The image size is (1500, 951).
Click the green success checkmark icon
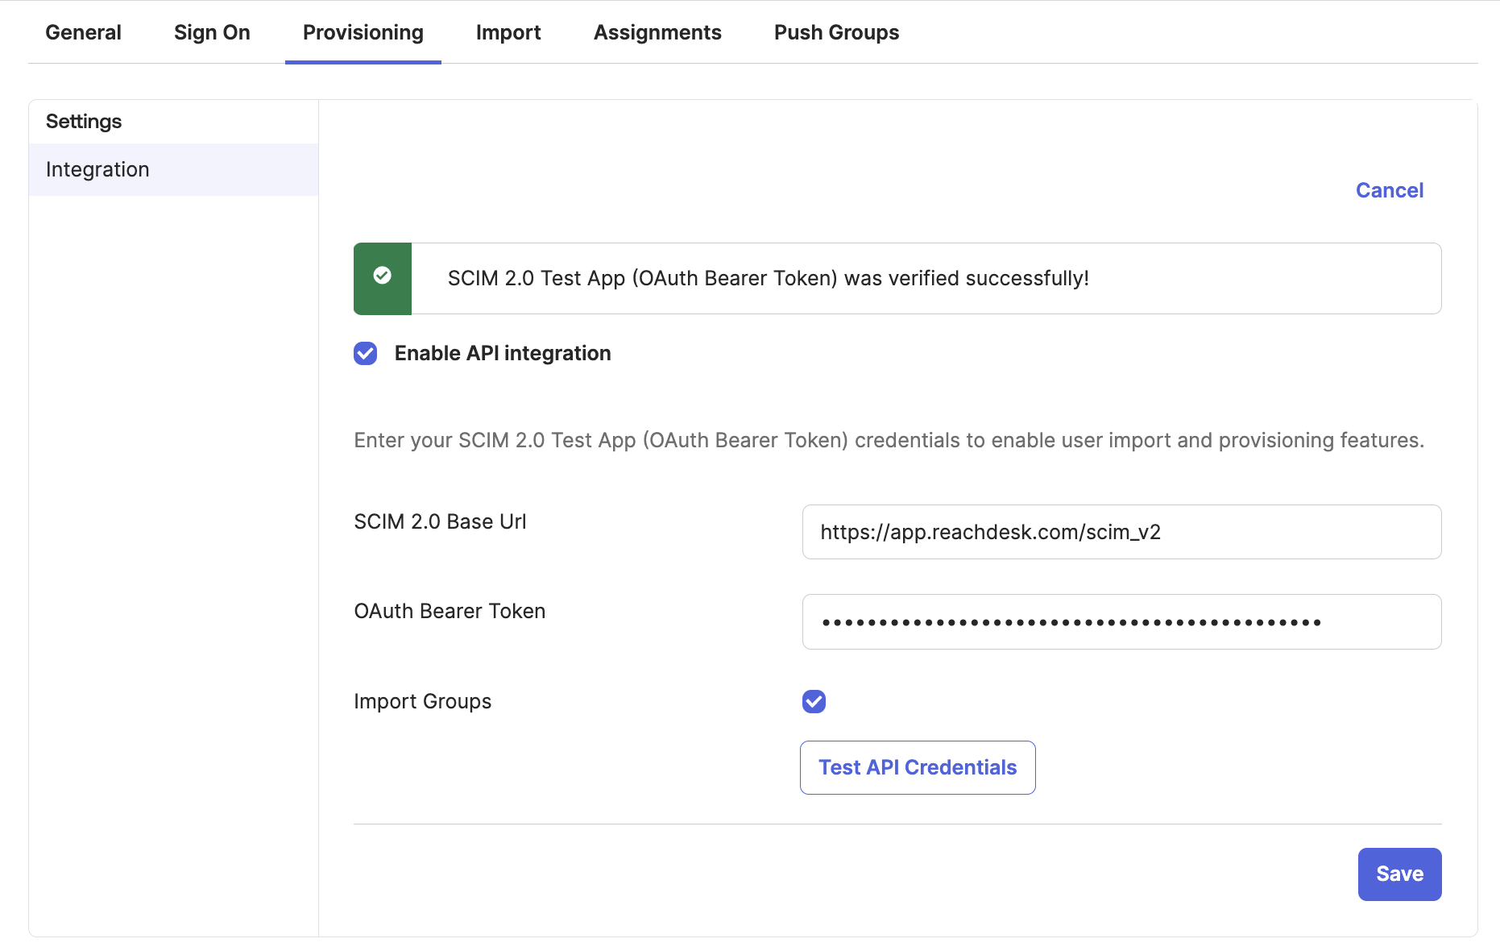(x=383, y=276)
